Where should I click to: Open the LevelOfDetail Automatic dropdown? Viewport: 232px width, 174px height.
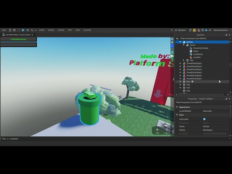point(216,111)
